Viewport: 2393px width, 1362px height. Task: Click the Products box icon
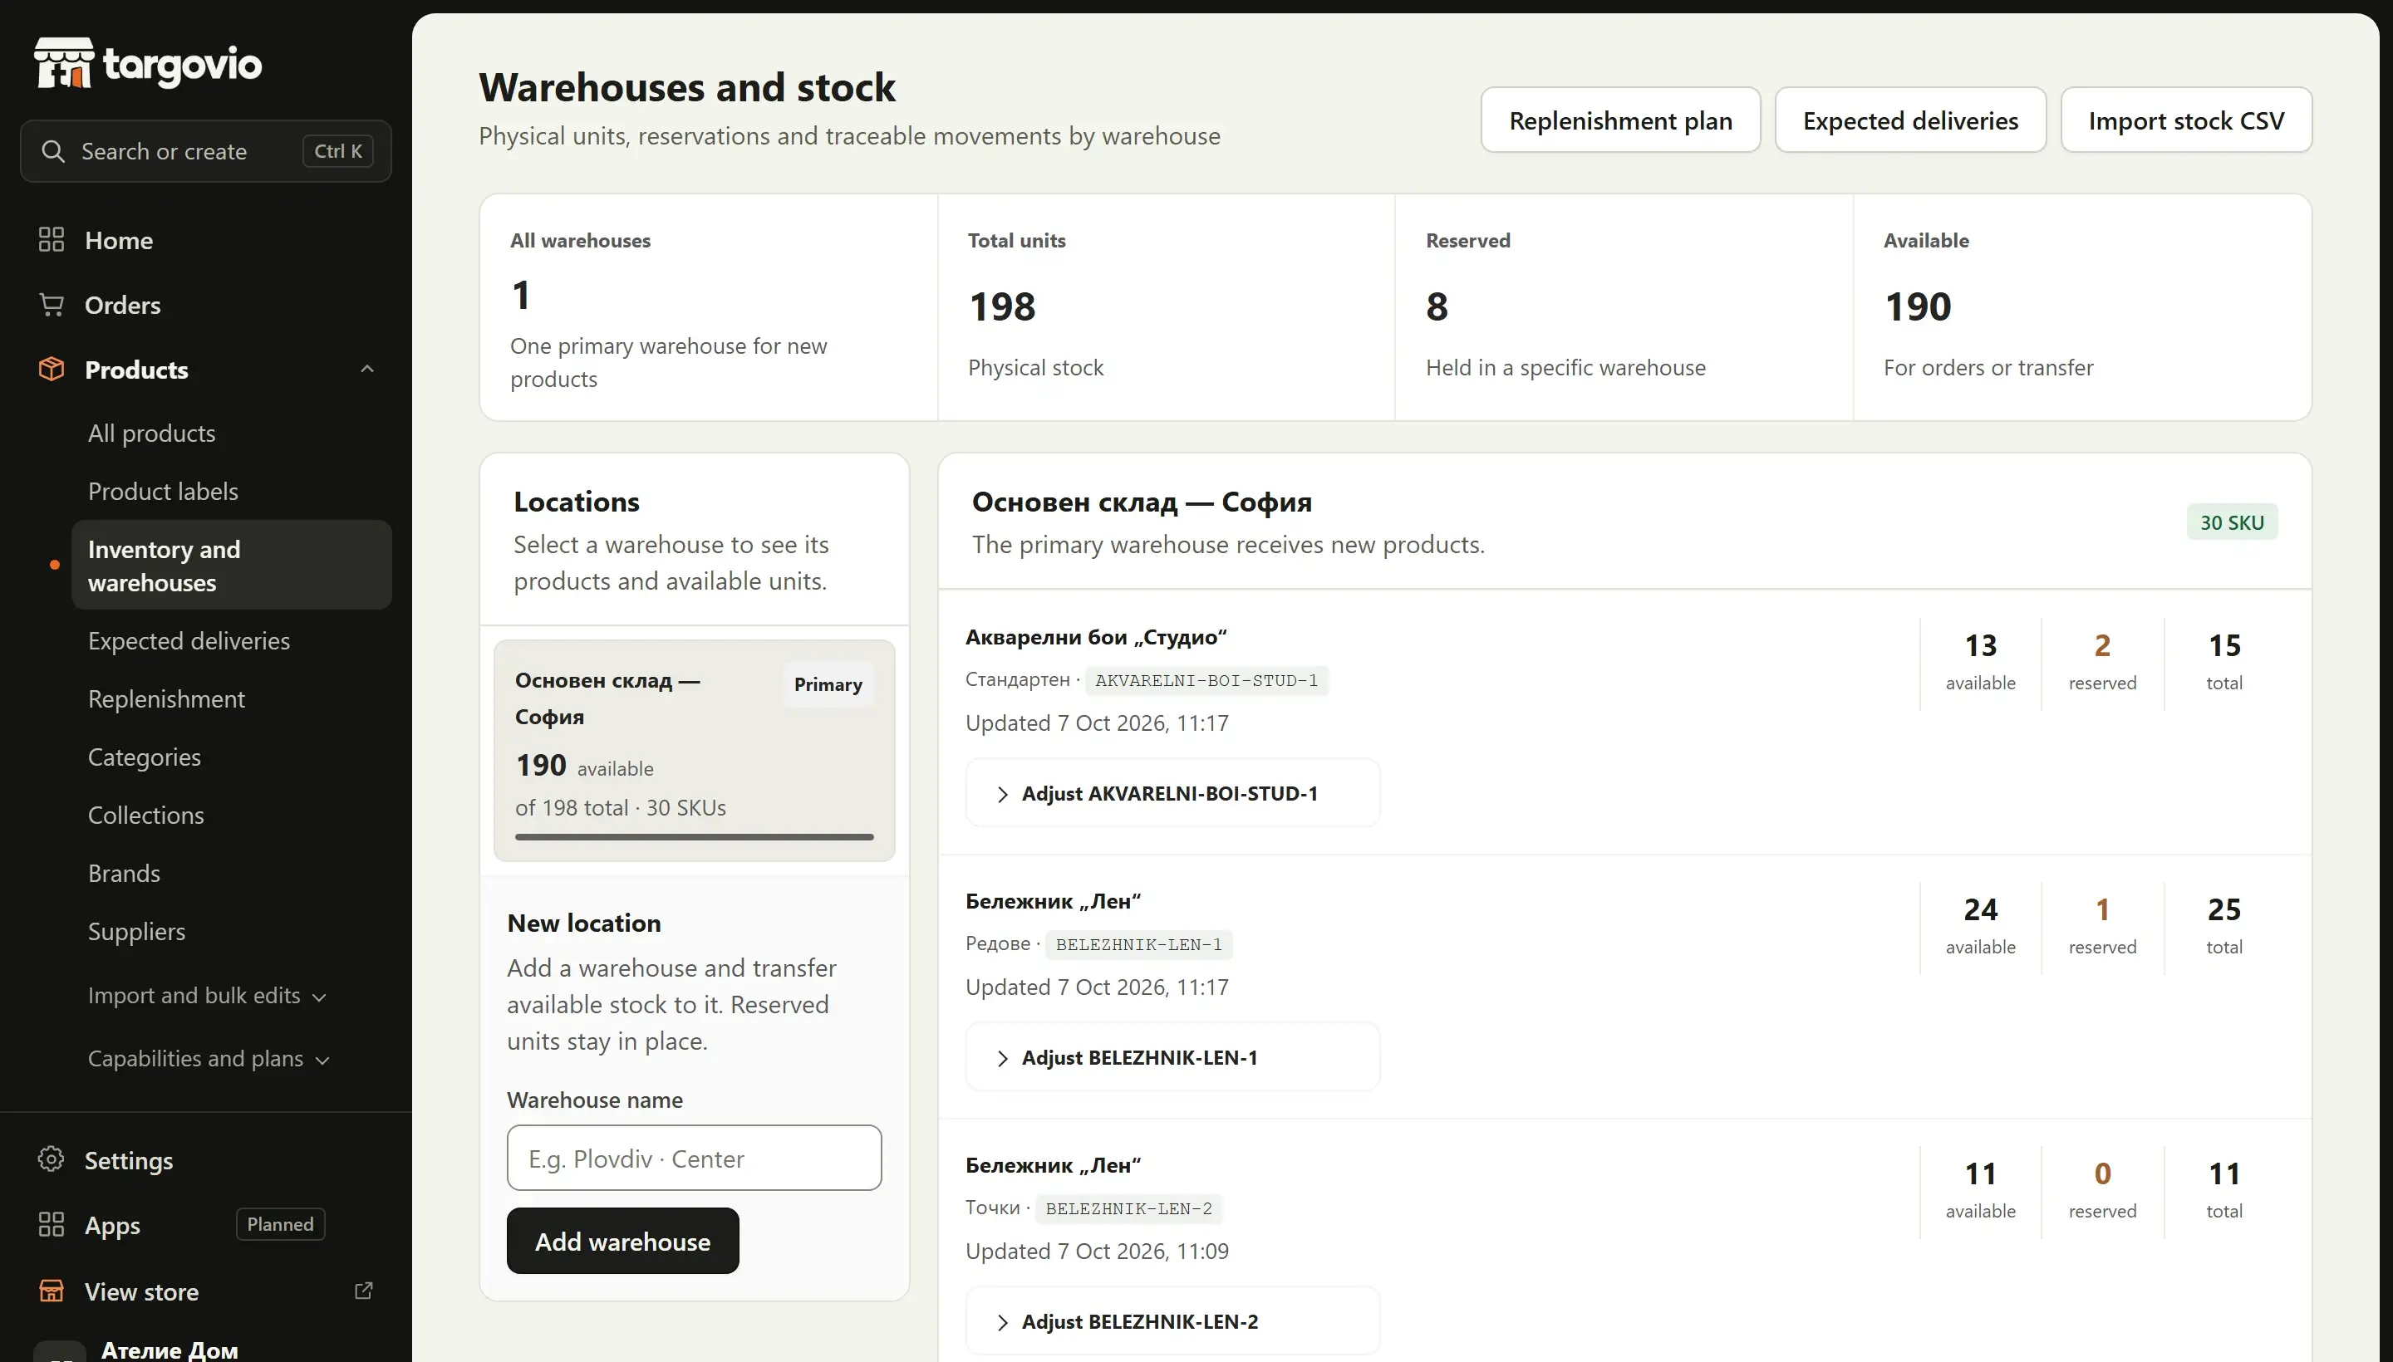52,369
